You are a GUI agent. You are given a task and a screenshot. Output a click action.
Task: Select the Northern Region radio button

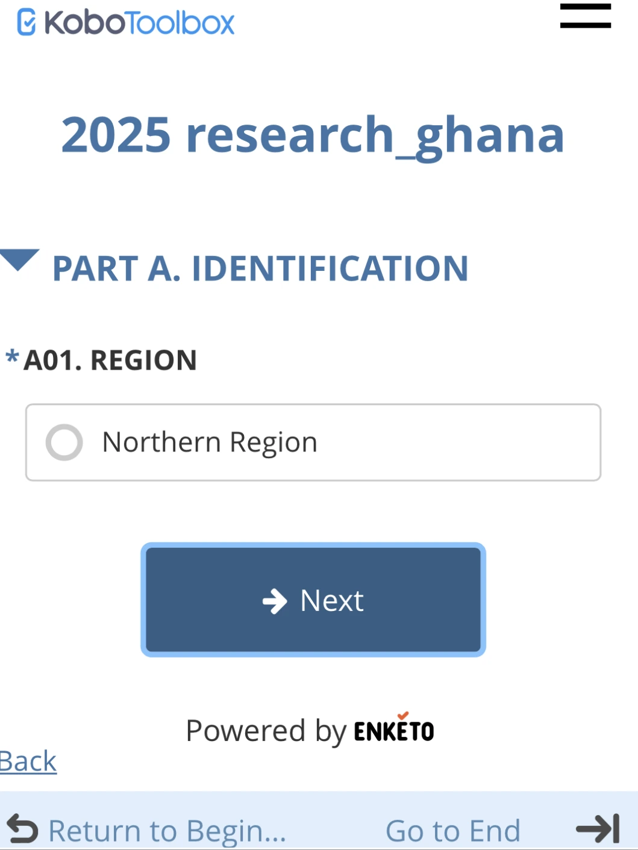[64, 442]
